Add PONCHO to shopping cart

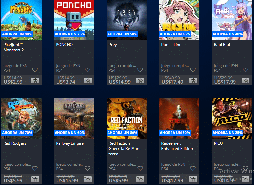pyautogui.click(x=88, y=81)
